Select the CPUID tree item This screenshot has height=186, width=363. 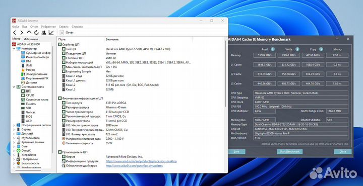[28, 95]
